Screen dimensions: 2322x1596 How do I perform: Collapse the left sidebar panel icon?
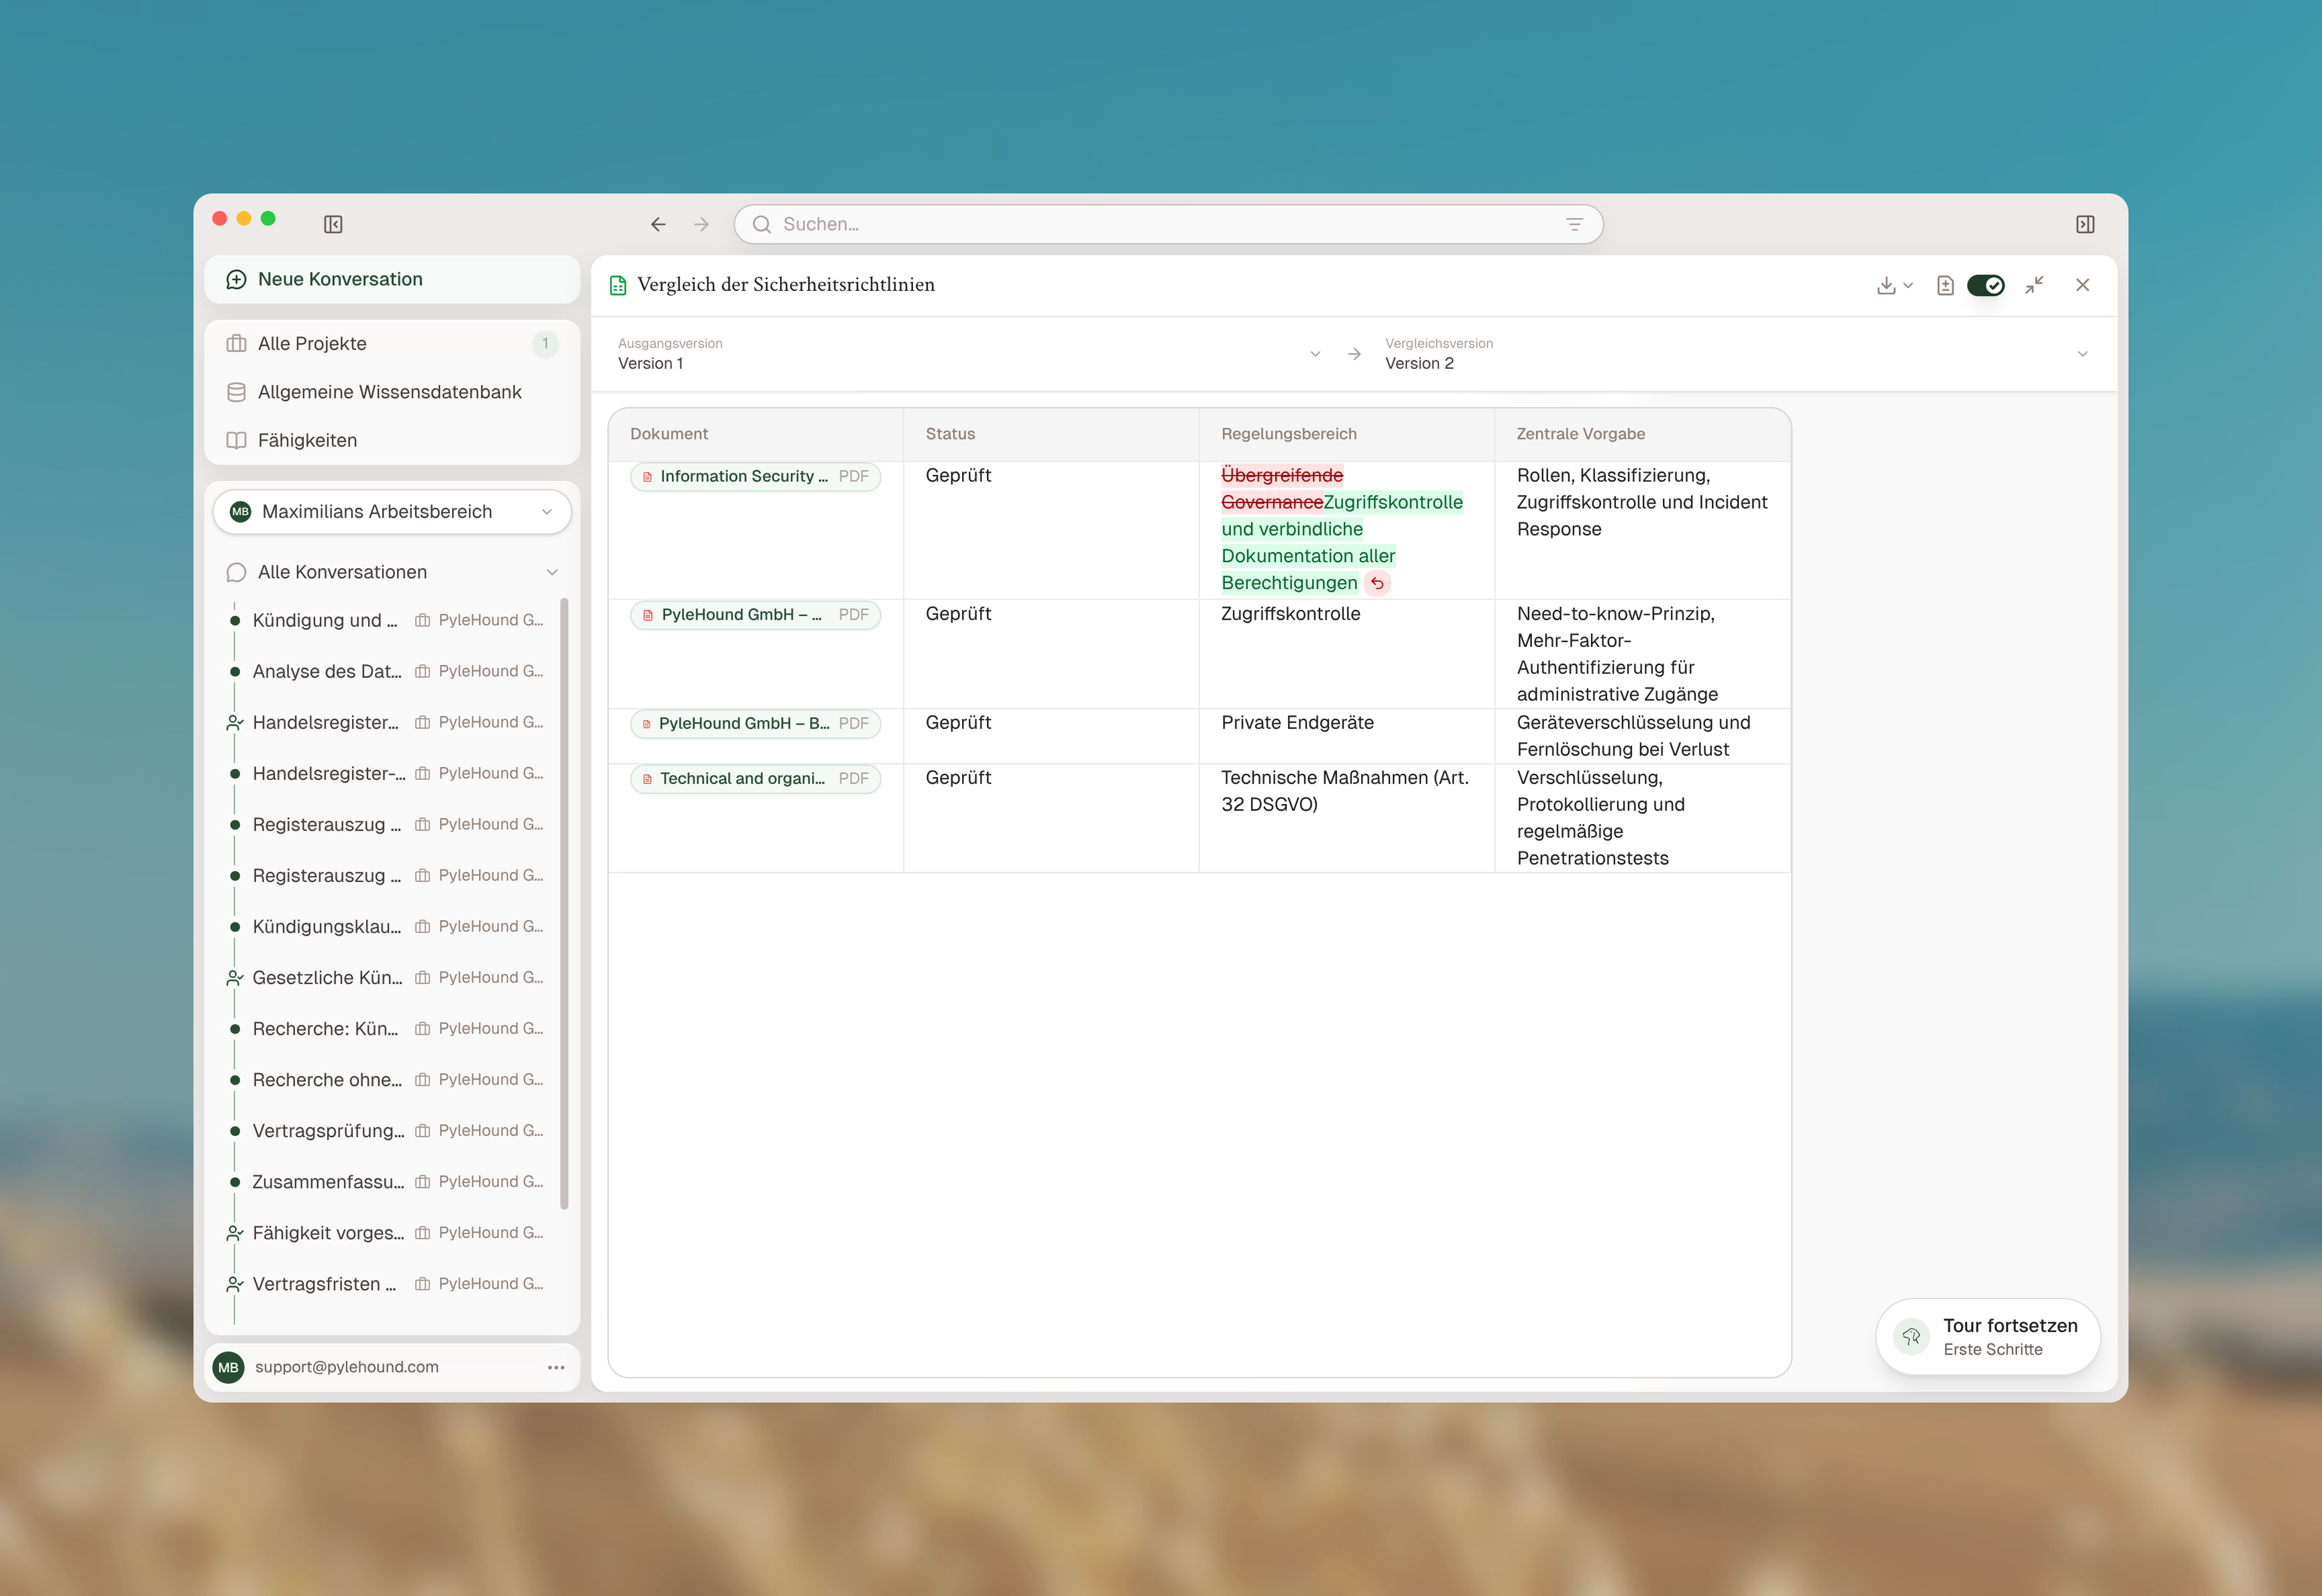point(333,224)
